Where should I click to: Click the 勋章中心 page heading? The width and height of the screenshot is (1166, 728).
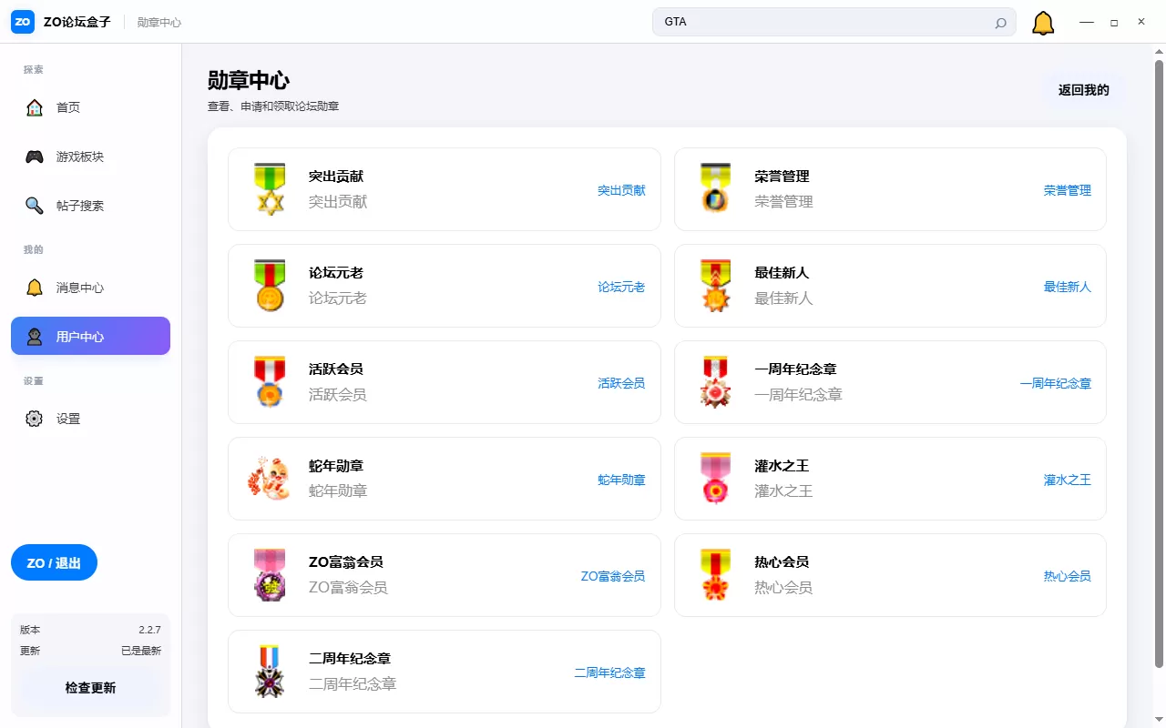(249, 80)
